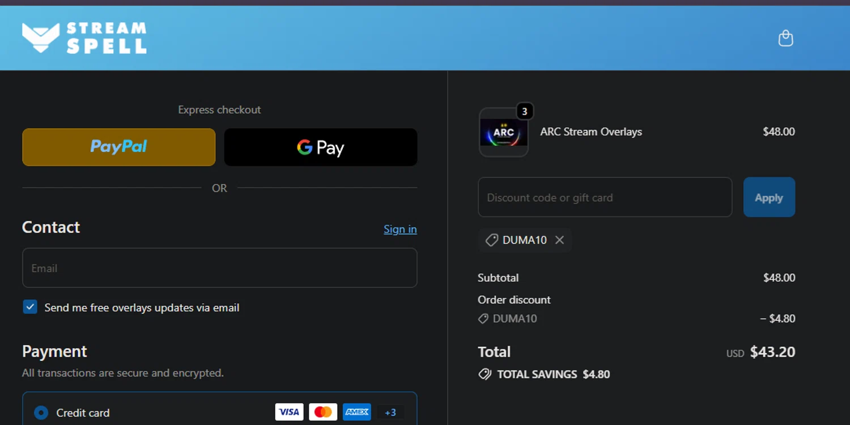Click the total savings tag icon

point(484,375)
